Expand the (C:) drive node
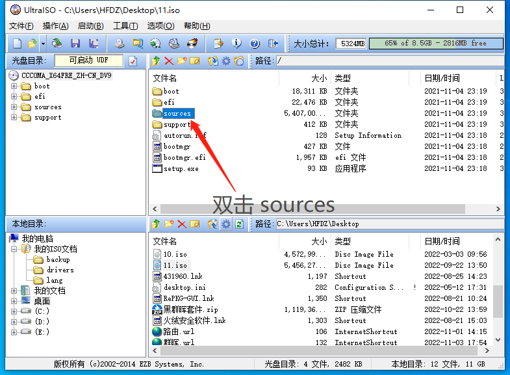This screenshot has height=375, width=510. [x=14, y=311]
